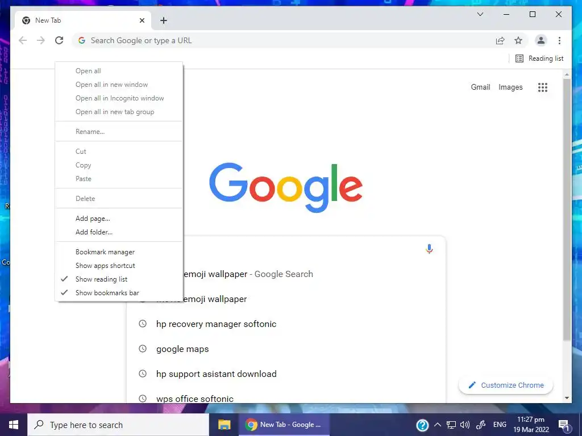
Task: Open the profile avatar icon
Action: [541, 40]
